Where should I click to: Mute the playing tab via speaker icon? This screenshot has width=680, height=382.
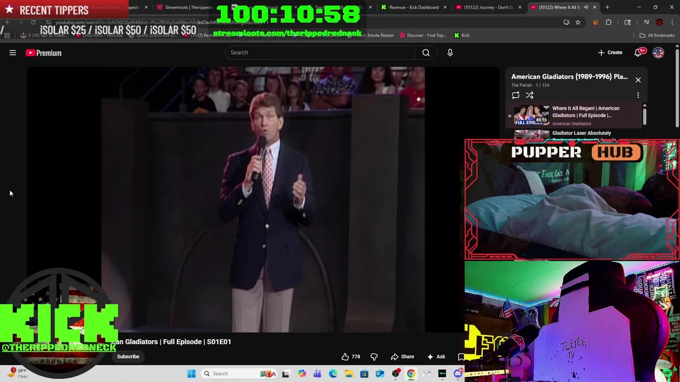tap(586, 7)
